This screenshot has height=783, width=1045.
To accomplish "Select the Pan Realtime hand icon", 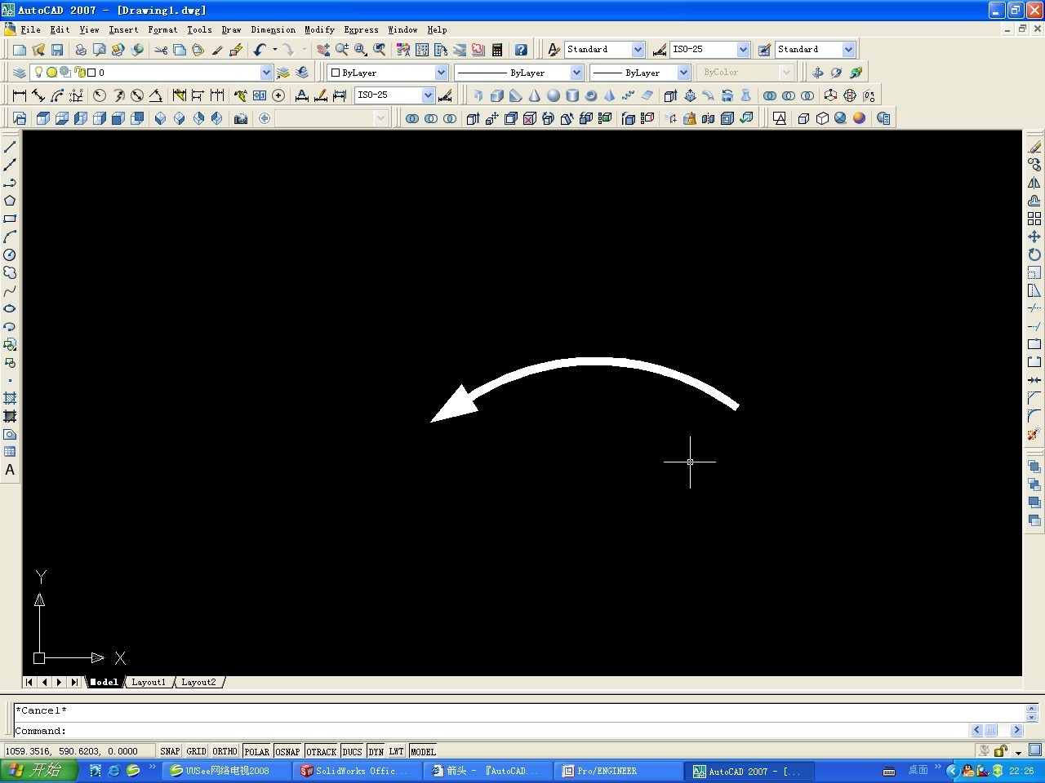I will 323,50.
